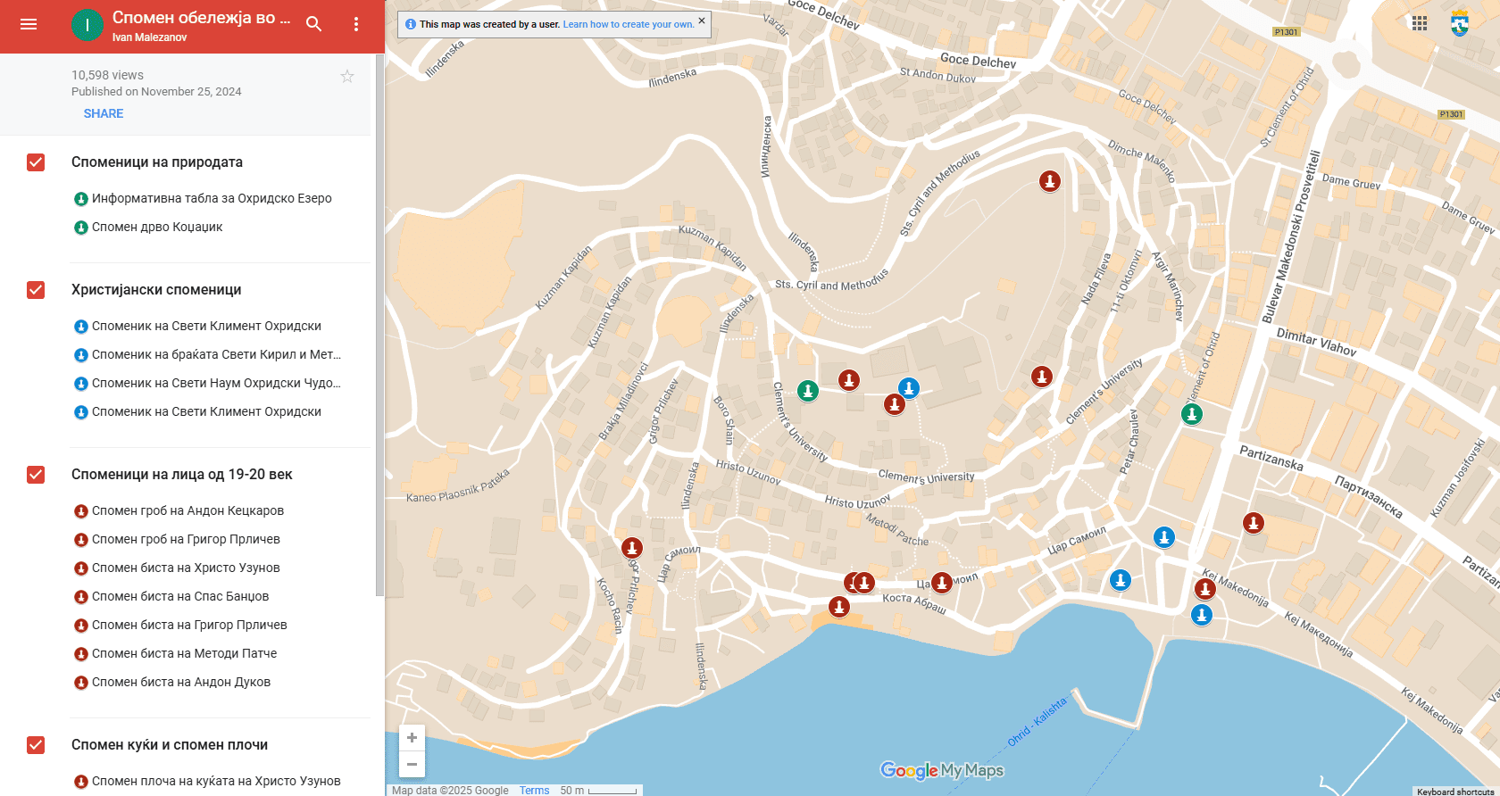This screenshot has height=796, width=1500.
Task: Click the sidebar vertical scrollbar
Action: (x=379, y=325)
